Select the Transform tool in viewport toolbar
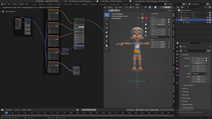Screen dimensions: 212x119 pos(107,36)
